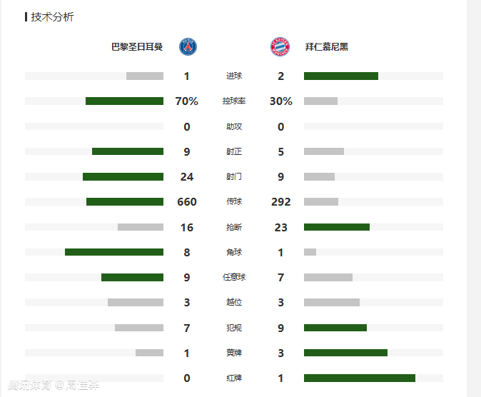Select the 拜仁慕尼黑 team name

(x=326, y=47)
